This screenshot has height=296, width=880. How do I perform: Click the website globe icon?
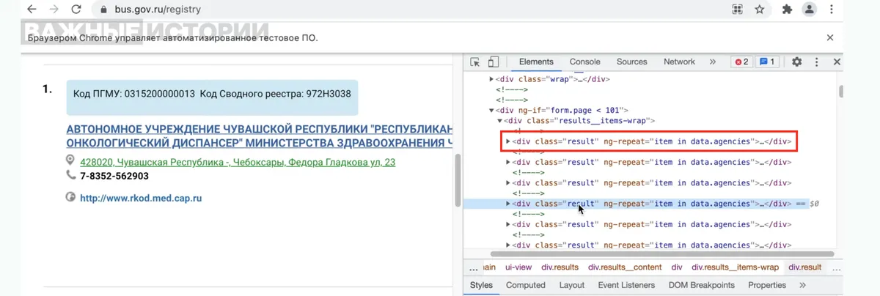pos(71,197)
